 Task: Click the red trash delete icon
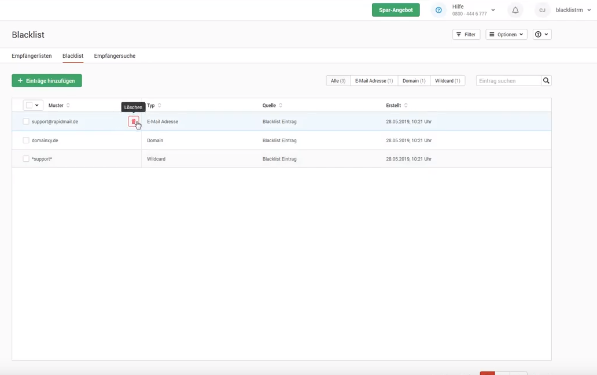133,121
